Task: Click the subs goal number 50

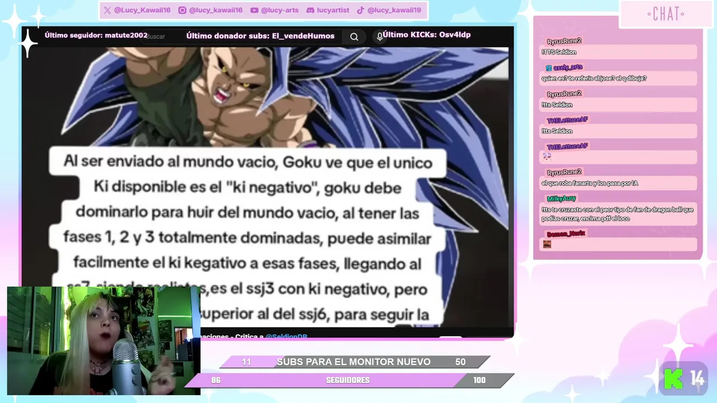Action: click(460, 362)
